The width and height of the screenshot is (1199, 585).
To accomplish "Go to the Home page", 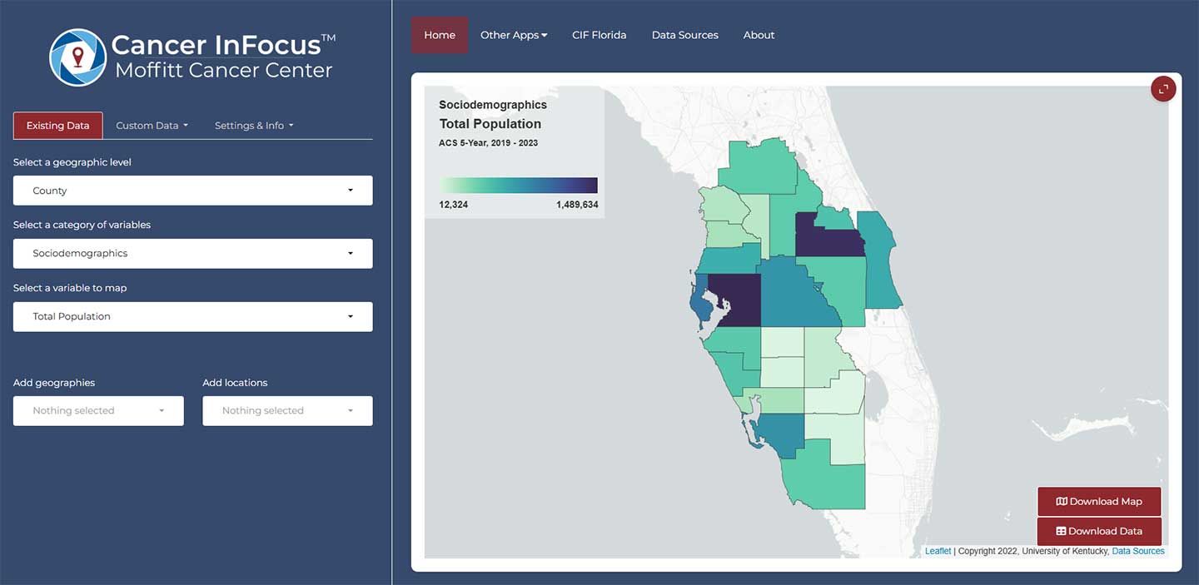I will coord(440,35).
